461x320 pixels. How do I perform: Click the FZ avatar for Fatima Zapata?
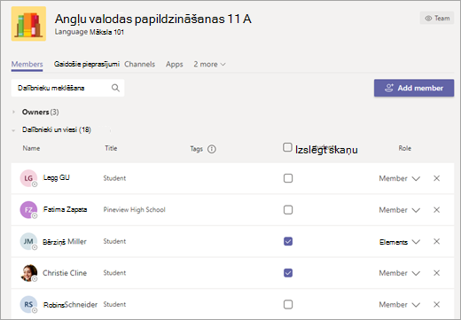(x=28, y=210)
